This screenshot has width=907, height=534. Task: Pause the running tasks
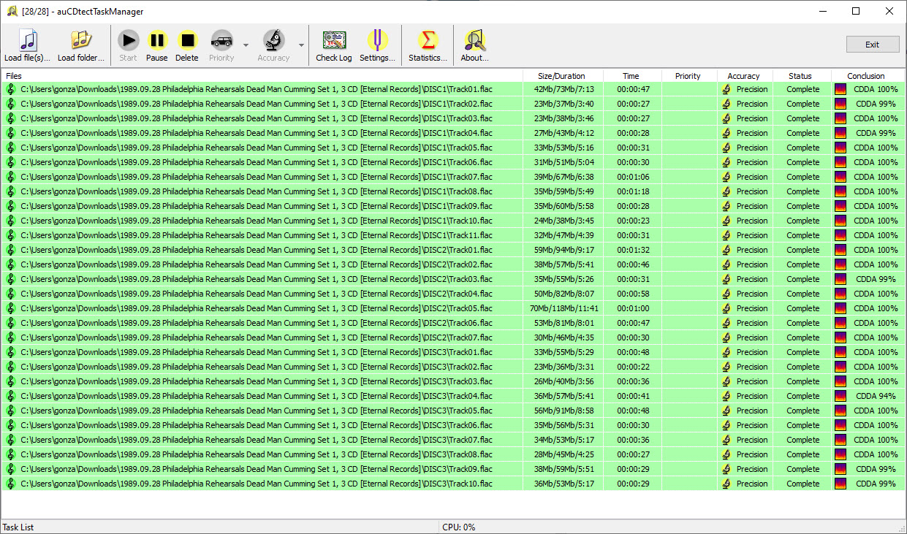[157, 46]
